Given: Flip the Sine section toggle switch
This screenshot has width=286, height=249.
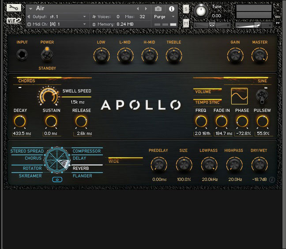Looking at the screenshot, I should click(262, 96).
